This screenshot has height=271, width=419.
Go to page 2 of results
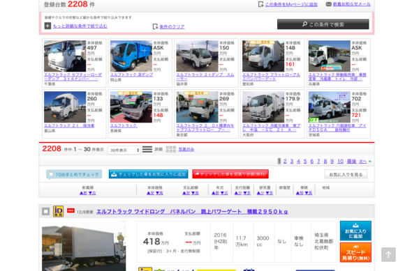(285, 161)
